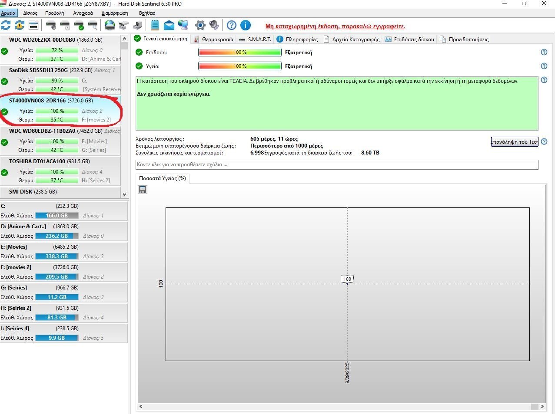Image resolution: width=555 pixels, height=414 pixels.
Task: Click the speaker sound icon in toolbar
Action: 214,25
